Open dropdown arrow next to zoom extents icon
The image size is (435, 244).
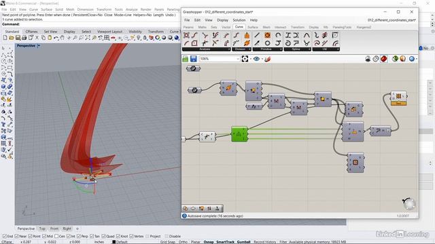click(250, 59)
